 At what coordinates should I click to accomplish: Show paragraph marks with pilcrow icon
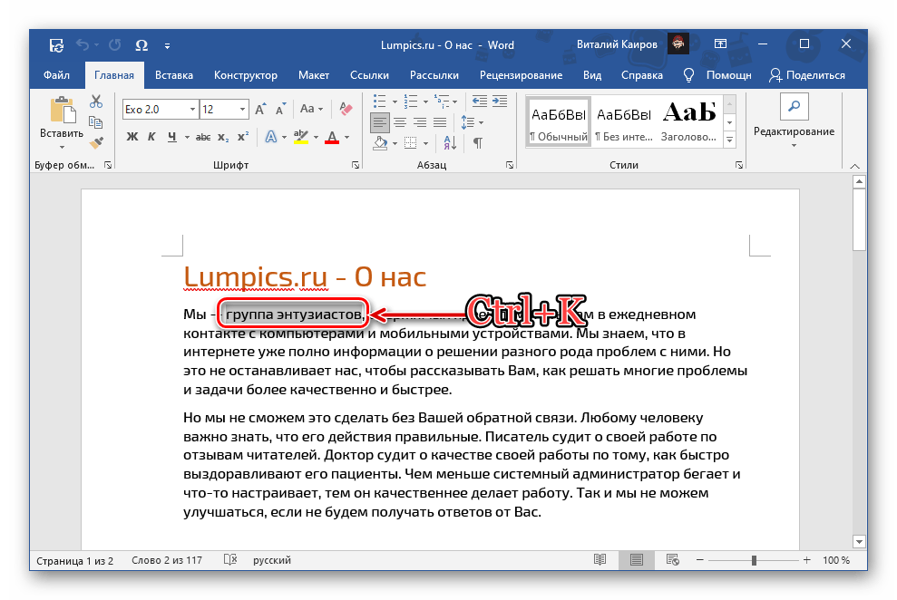(478, 143)
